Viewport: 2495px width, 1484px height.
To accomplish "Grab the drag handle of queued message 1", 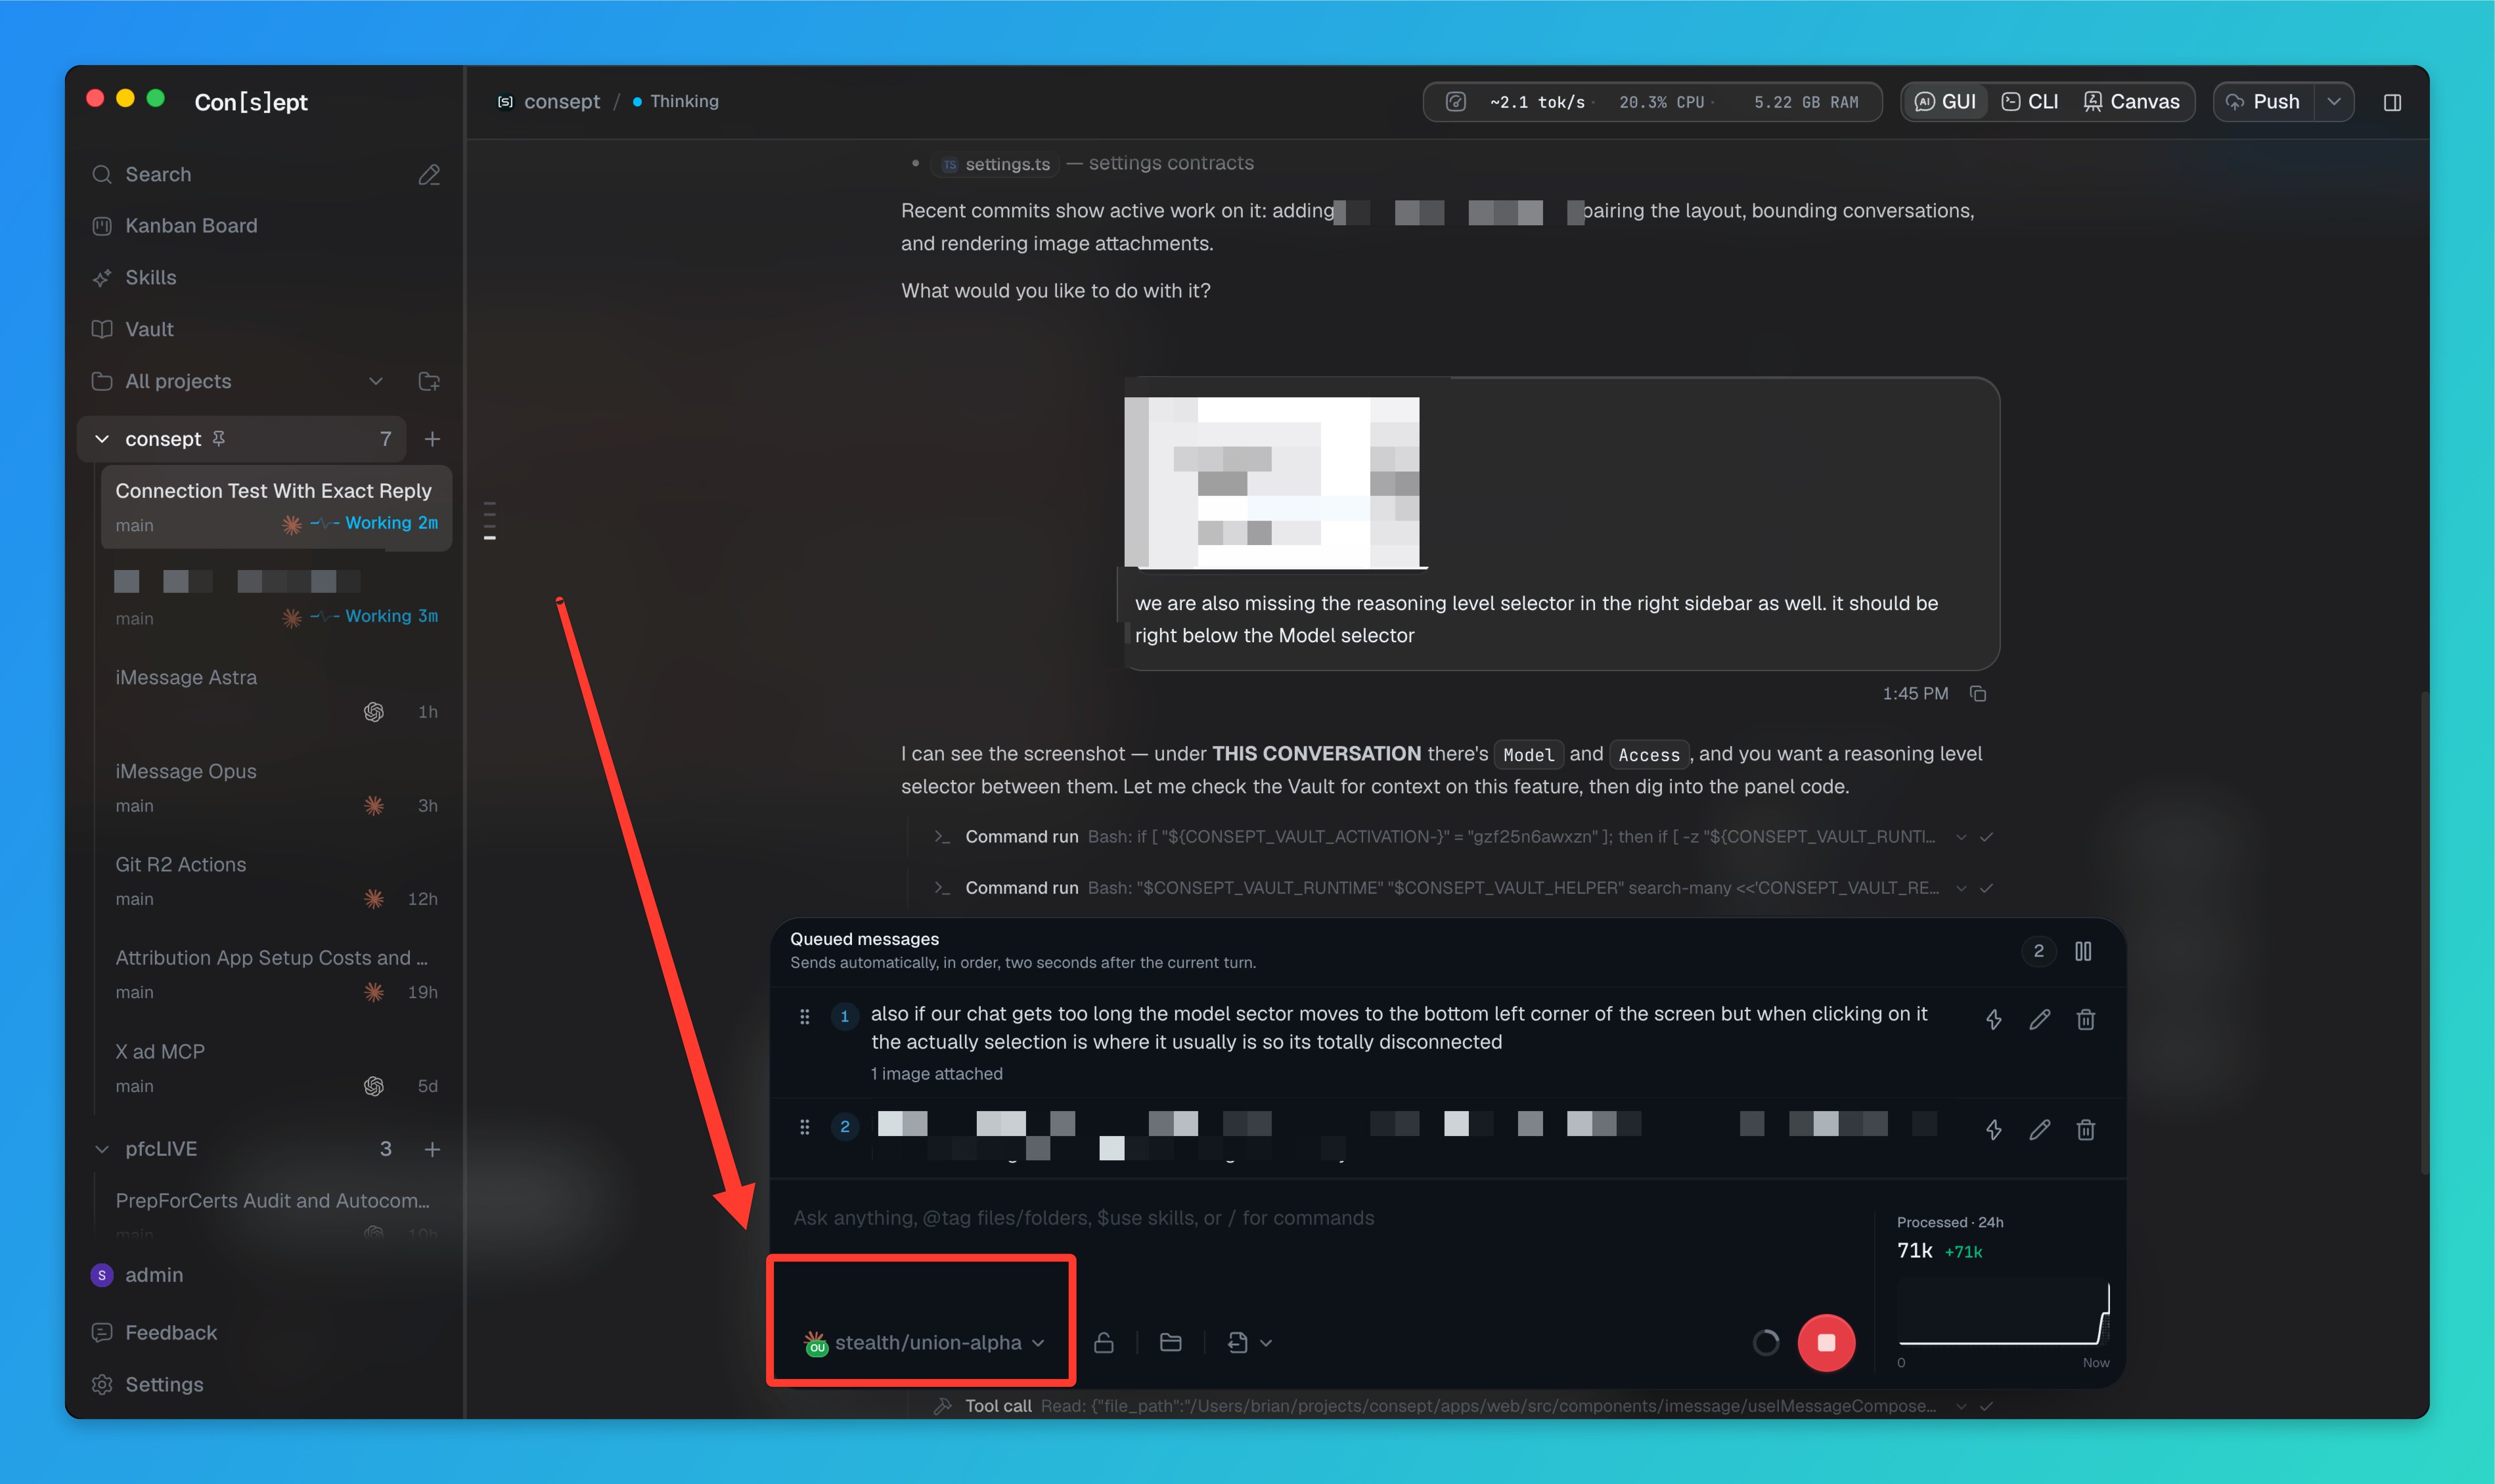I will point(804,1016).
